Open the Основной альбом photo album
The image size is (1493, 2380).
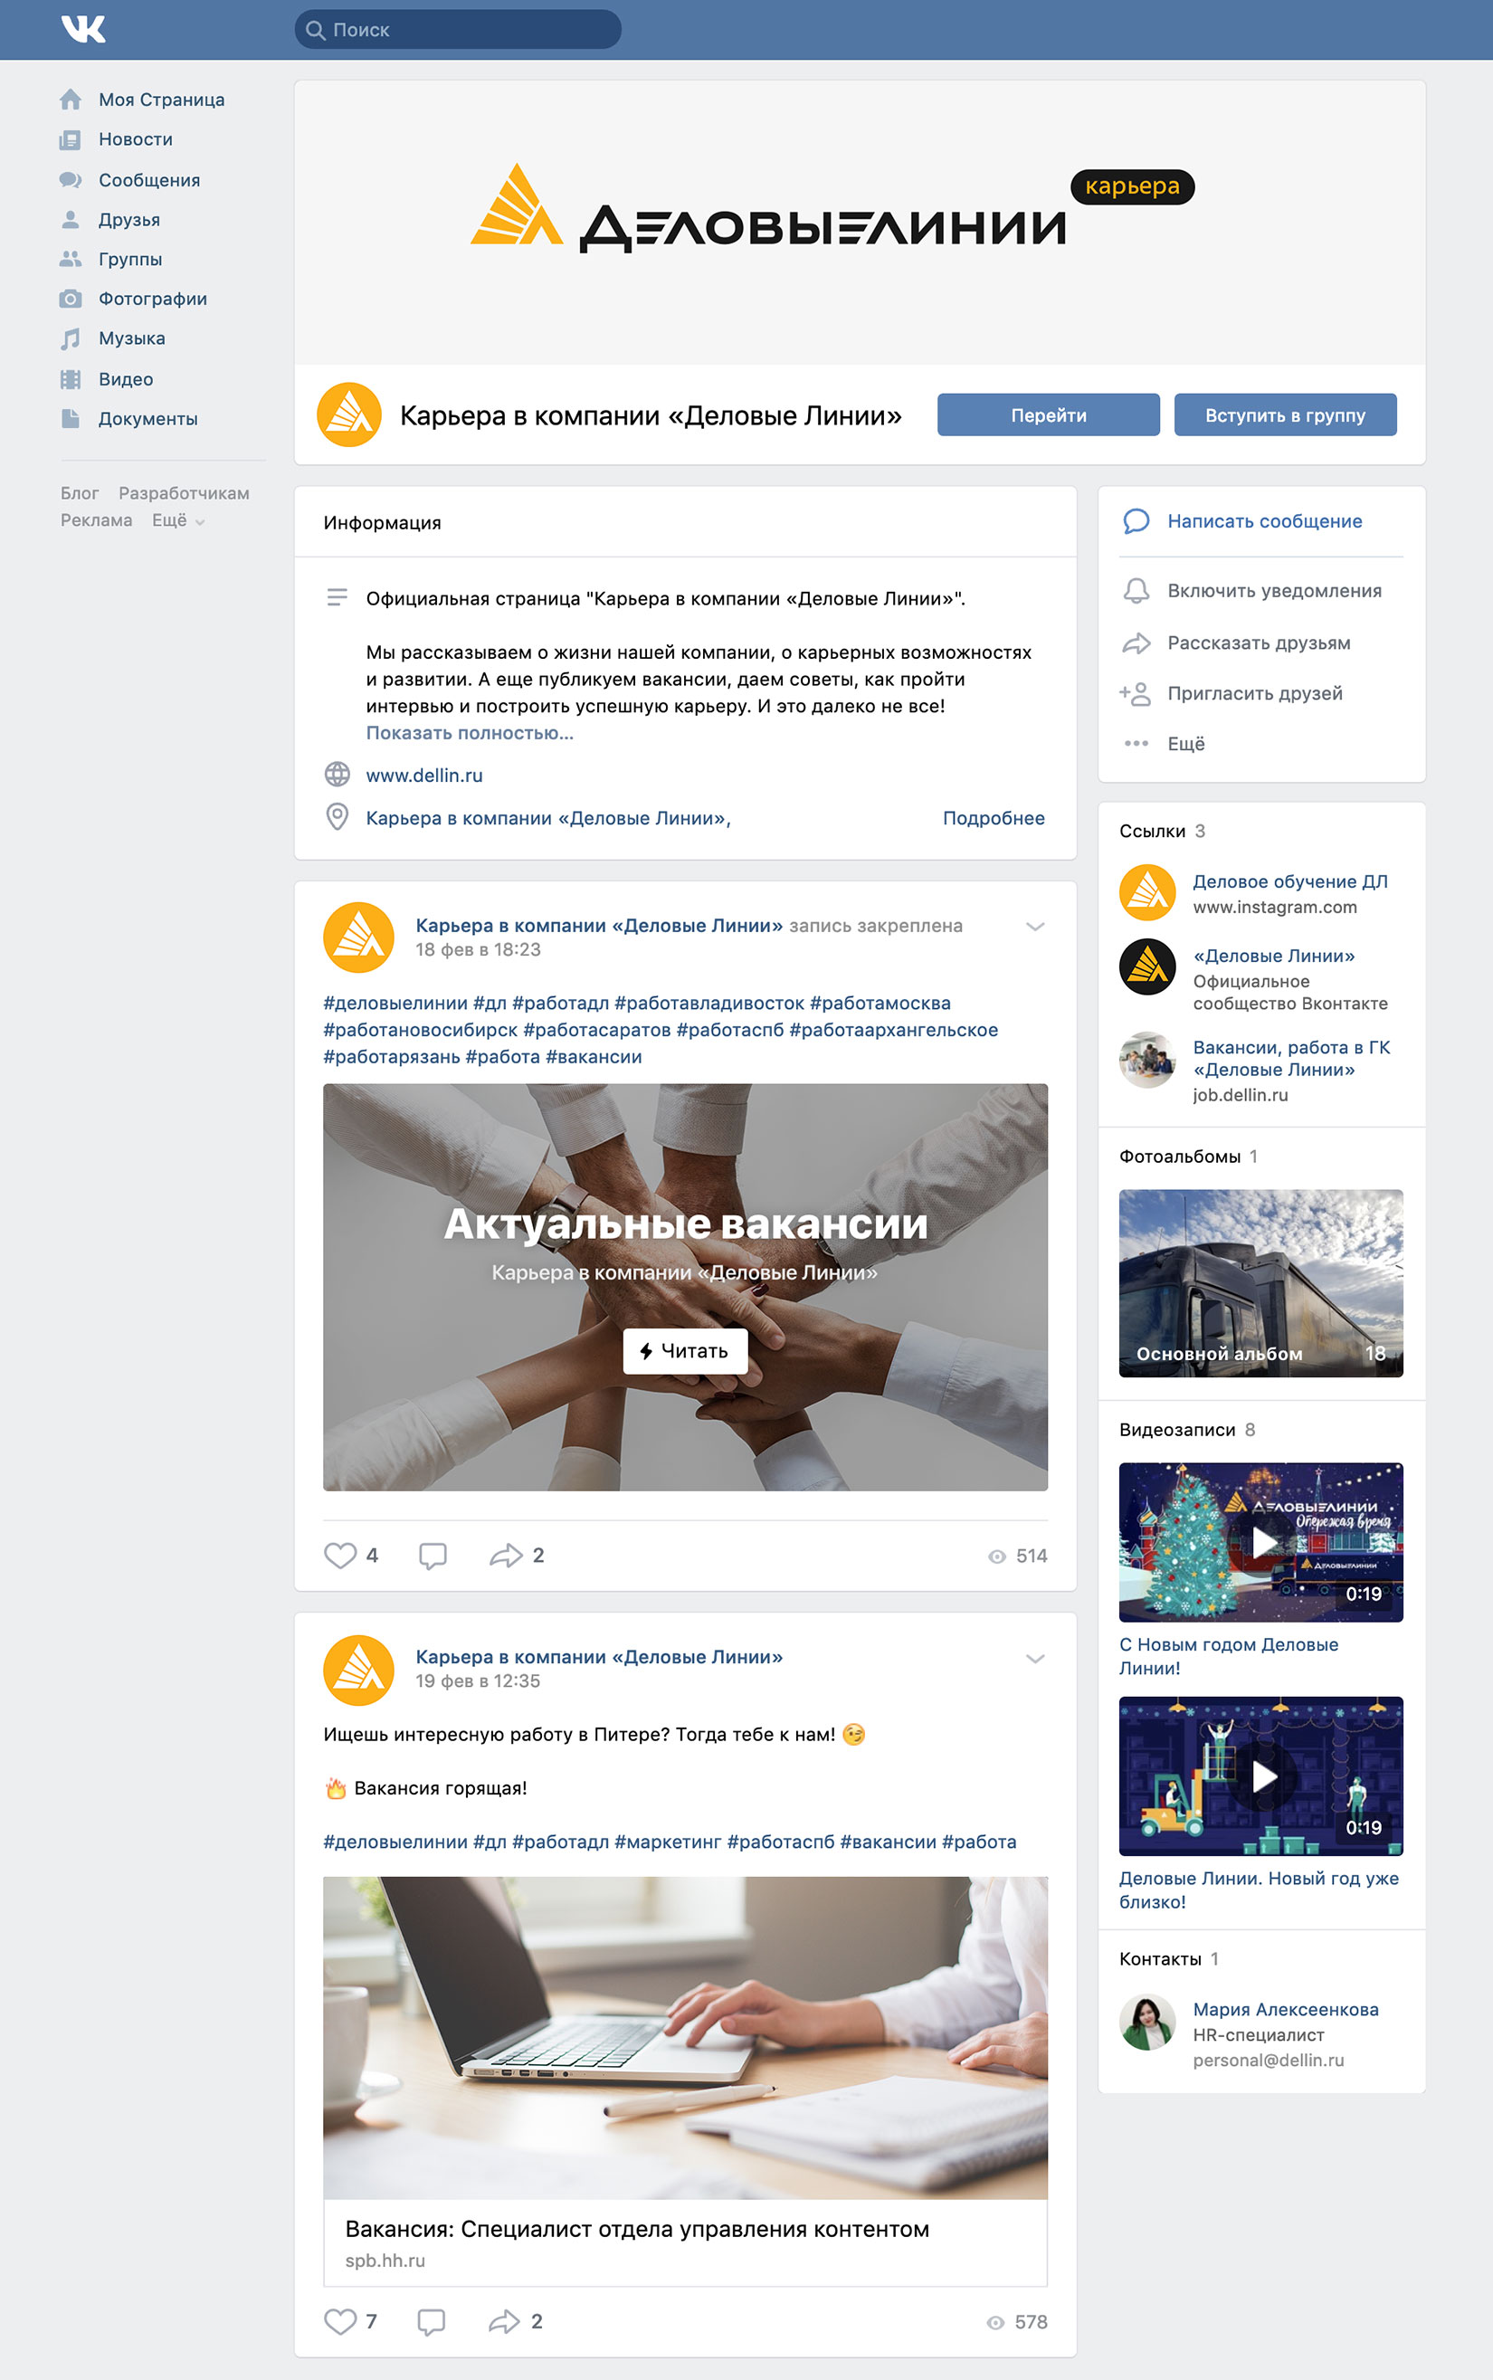click(1261, 1283)
